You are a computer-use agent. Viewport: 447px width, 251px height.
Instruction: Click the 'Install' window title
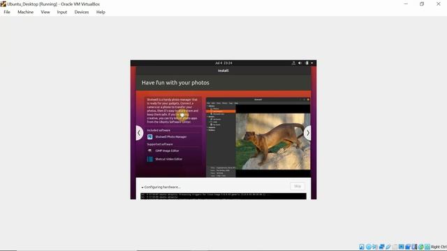[223, 70]
